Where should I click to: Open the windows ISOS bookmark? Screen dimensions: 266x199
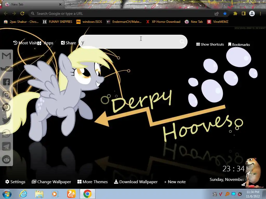tap(89, 22)
